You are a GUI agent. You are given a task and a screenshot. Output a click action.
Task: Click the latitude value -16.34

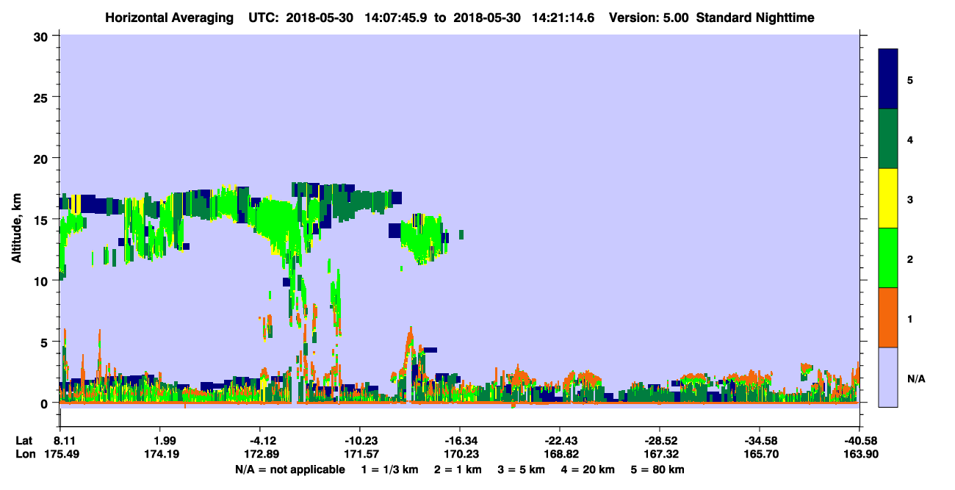[459, 441]
